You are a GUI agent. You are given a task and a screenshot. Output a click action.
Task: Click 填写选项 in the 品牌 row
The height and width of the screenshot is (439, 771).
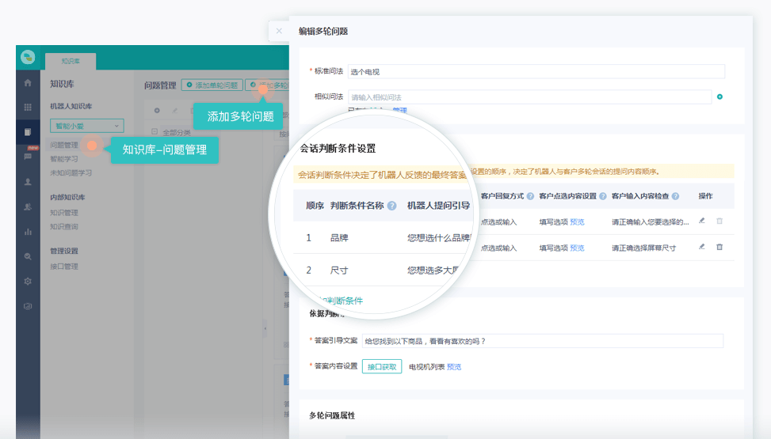554,222
